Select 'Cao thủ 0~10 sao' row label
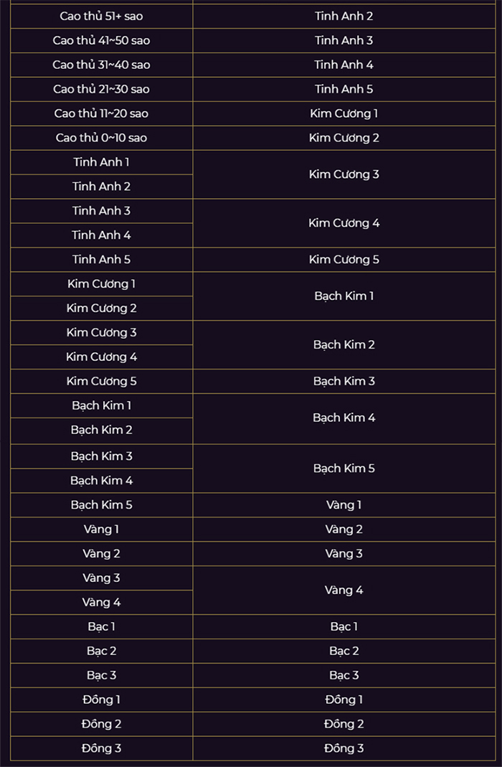The height and width of the screenshot is (767, 502). 102,138
